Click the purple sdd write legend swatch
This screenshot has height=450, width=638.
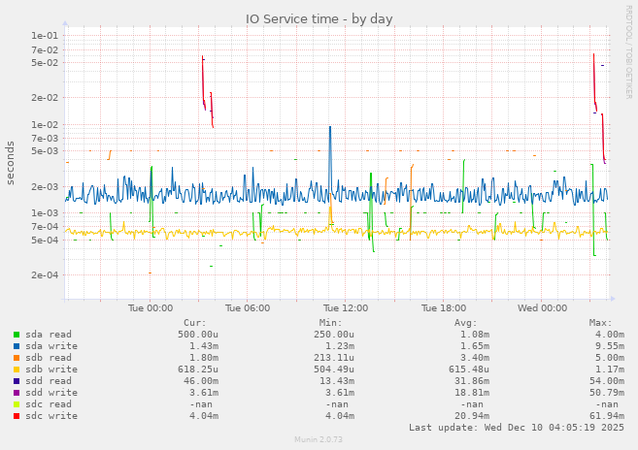[17, 393]
